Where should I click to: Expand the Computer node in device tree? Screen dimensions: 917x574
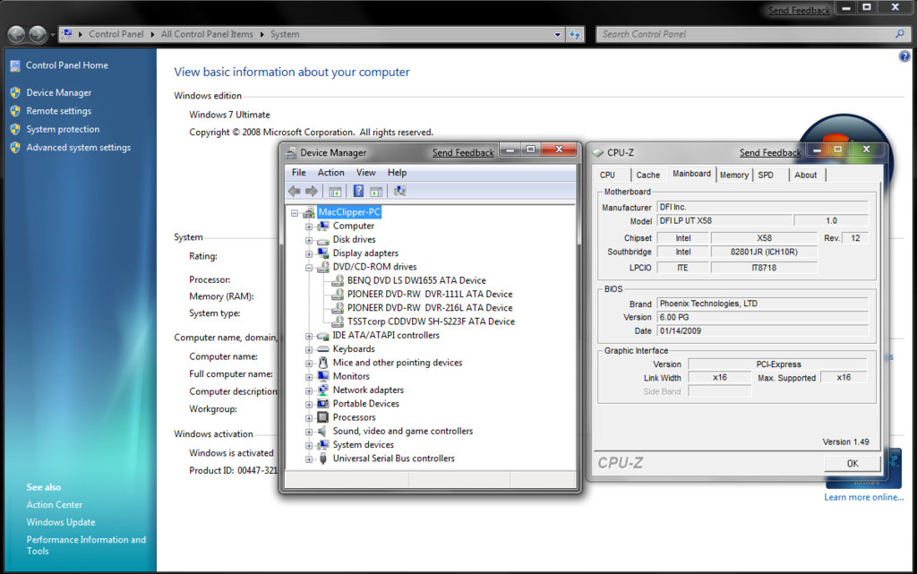[309, 227]
